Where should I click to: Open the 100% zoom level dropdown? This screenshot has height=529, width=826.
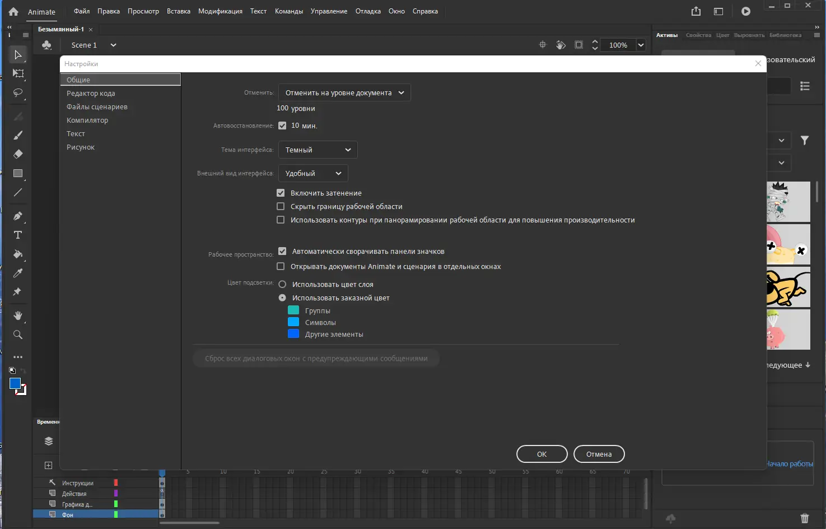point(641,45)
